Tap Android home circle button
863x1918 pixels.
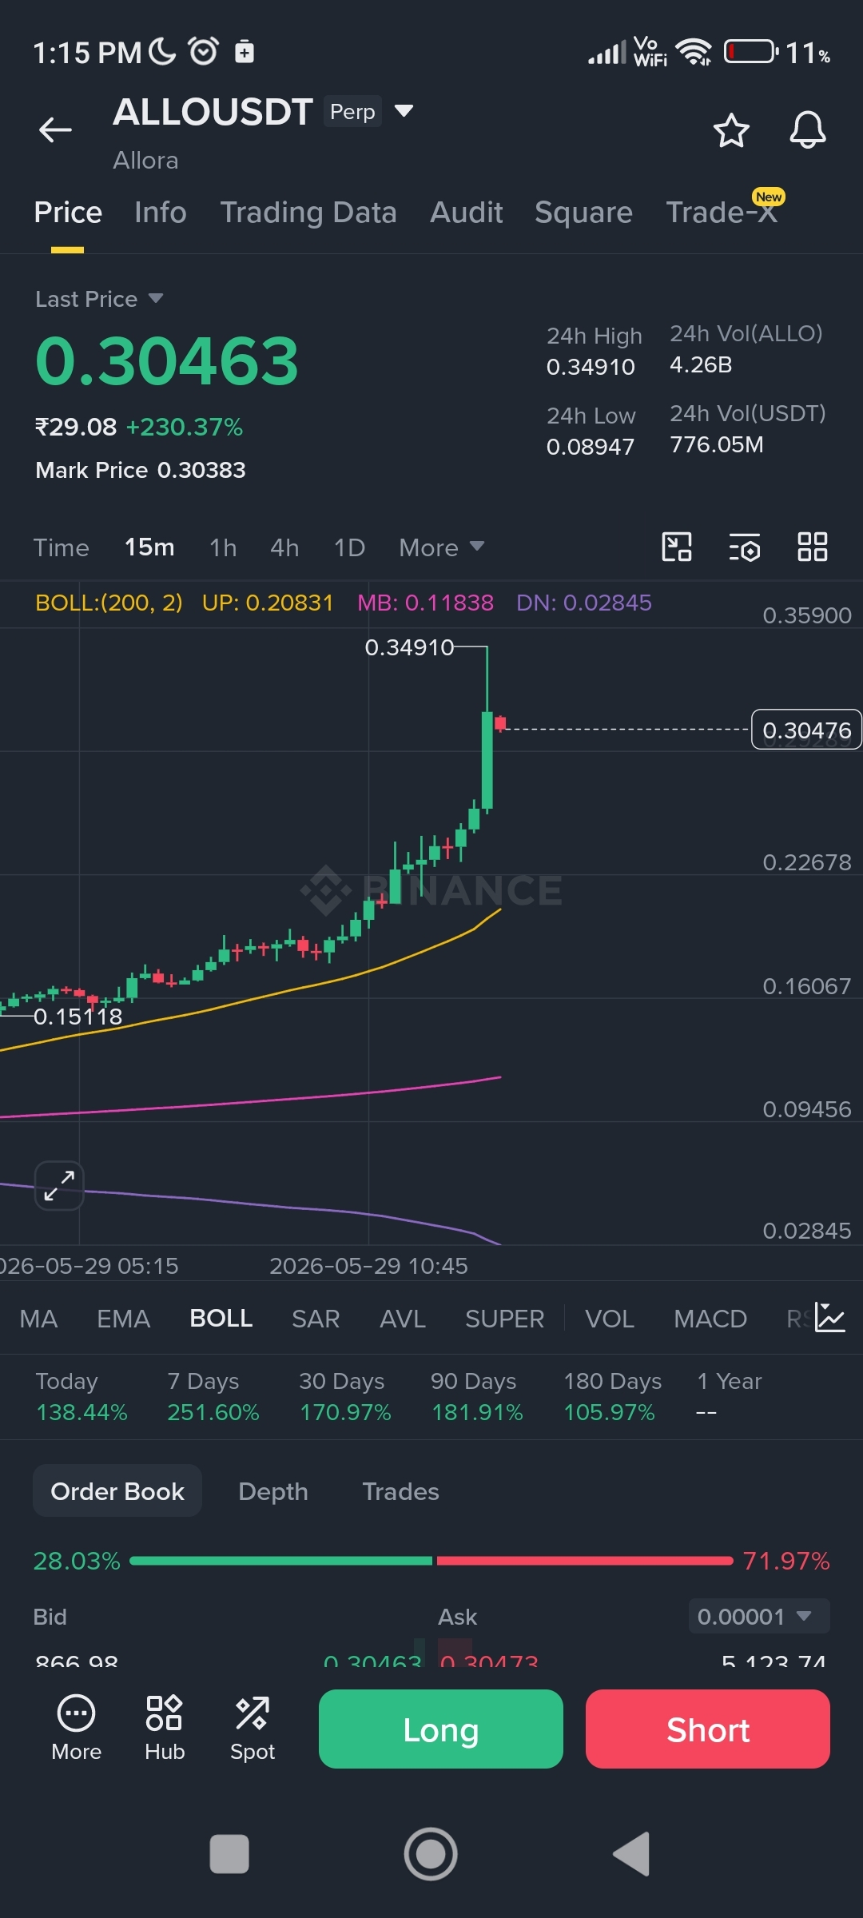point(431,1854)
